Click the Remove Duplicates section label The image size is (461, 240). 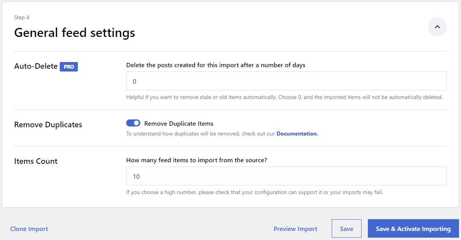[x=48, y=125]
